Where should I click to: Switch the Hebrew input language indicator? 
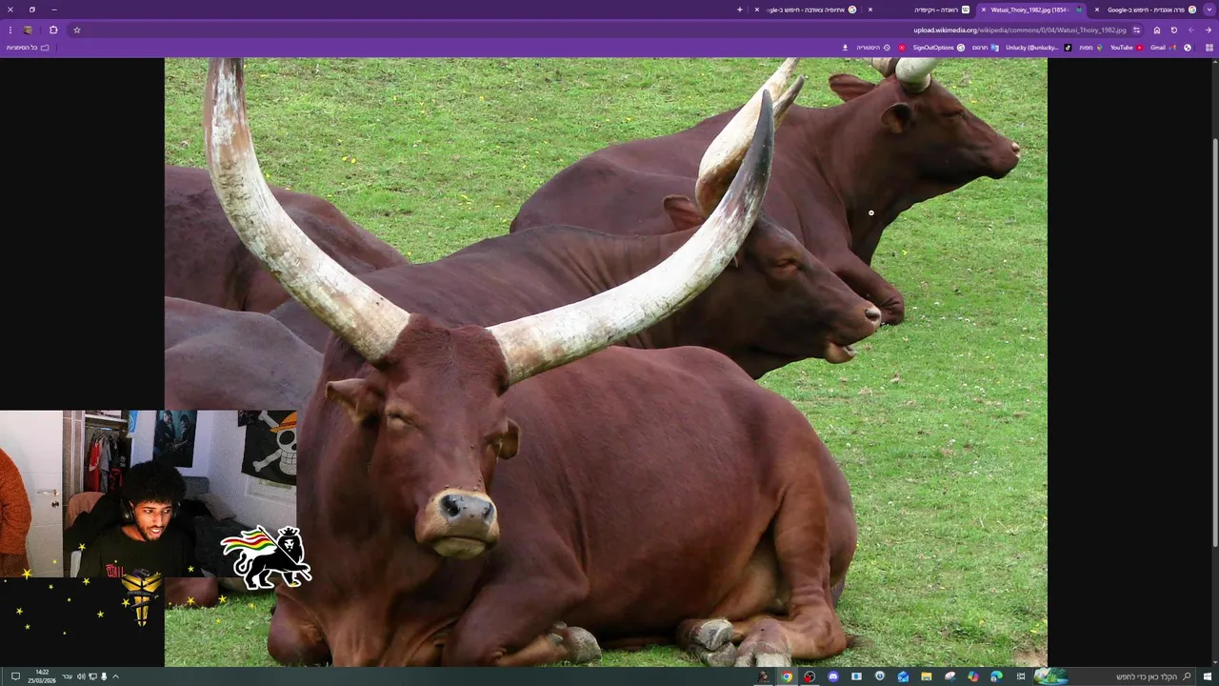click(68, 676)
